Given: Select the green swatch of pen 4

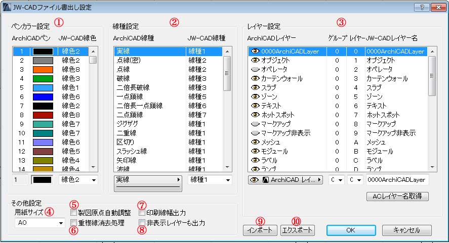Looking at the screenshot, I should [x=43, y=79].
